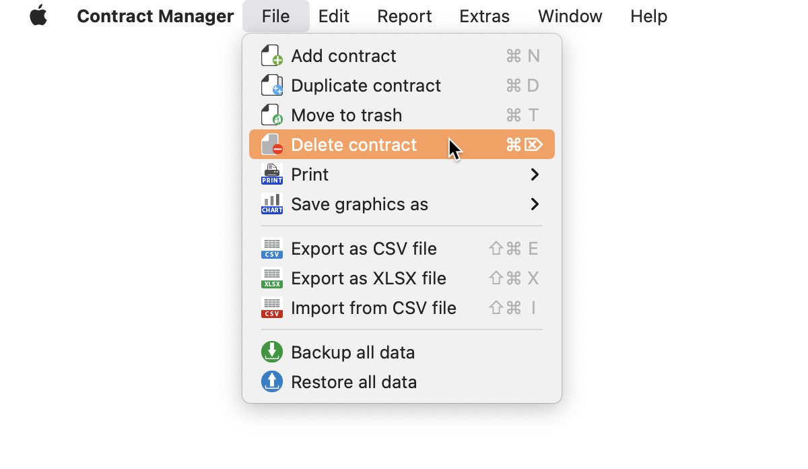
Task: Open the Window menu
Action: (x=570, y=16)
